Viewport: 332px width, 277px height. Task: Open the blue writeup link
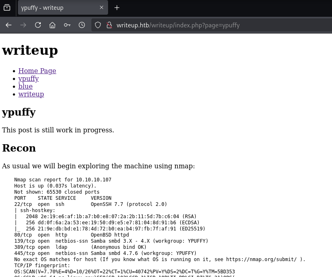(25, 86)
